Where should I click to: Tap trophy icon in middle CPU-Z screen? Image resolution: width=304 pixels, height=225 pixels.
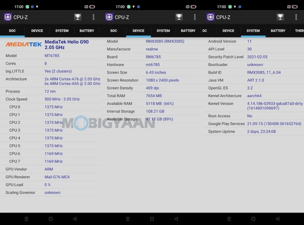coord(179,17)
